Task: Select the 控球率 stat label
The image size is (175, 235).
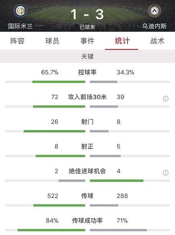Action: pyautogui.click(x=87, y=72)
